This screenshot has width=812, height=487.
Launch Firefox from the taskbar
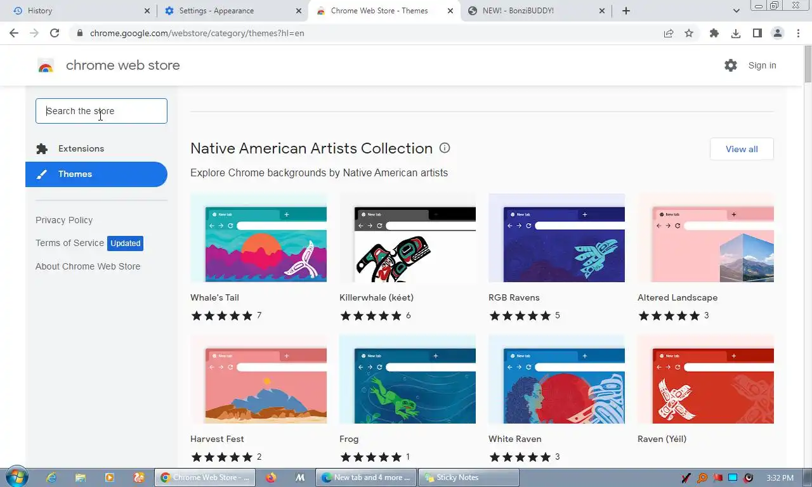(x=271, y=477)
